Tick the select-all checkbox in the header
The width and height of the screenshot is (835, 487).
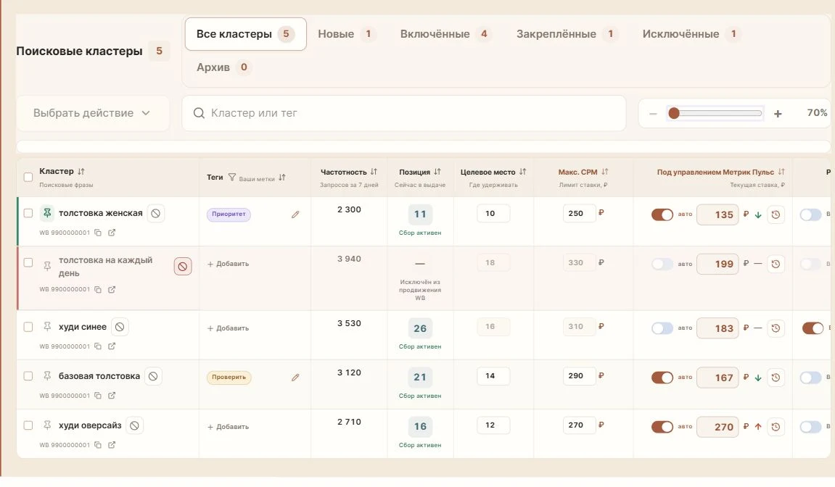pos(28,178)
